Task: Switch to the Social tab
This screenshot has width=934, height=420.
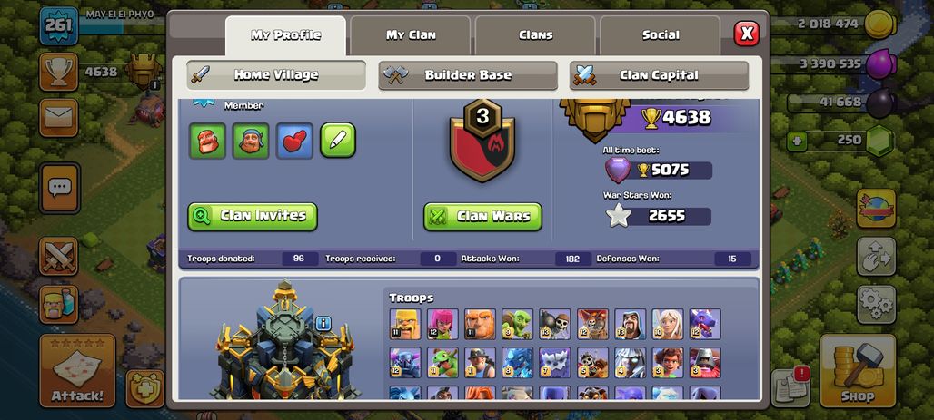Action: [x=660, y=35]
